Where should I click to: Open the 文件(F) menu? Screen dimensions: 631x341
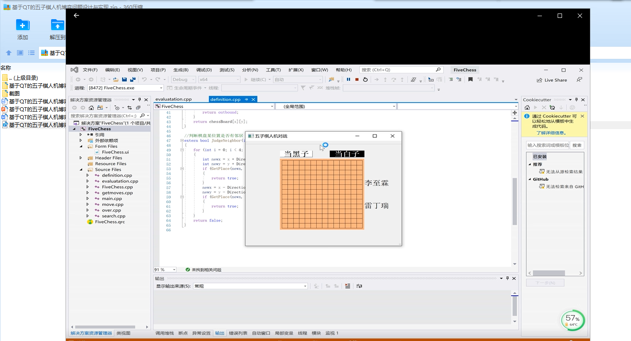coord(90,70)
